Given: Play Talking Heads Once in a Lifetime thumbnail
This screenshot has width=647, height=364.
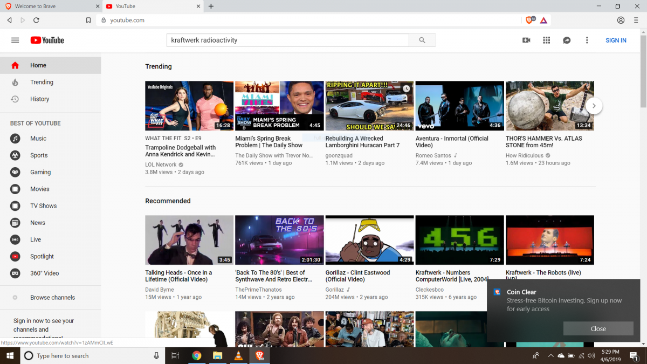Looking at the screenshot, I should point(189,240).
